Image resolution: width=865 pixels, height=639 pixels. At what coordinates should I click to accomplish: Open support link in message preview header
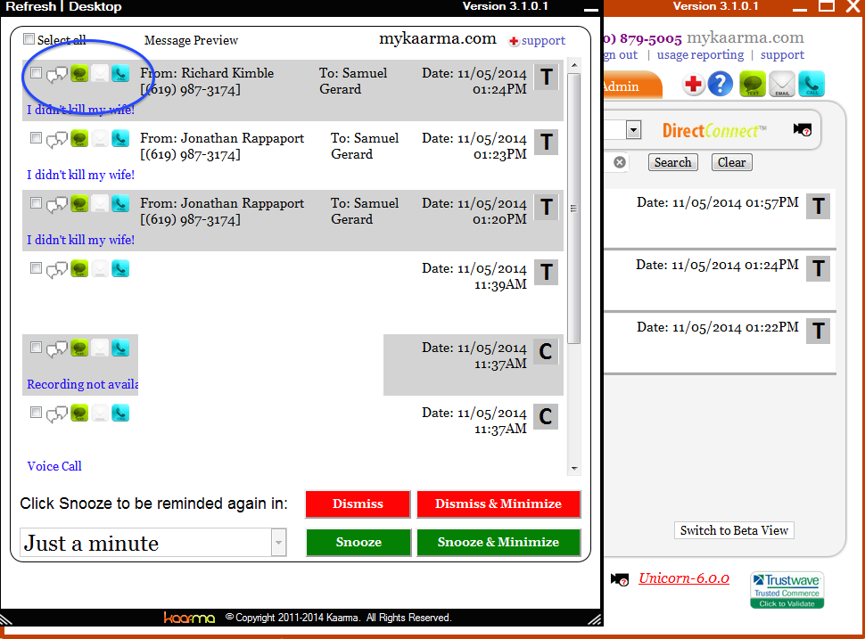pos(543,41)
